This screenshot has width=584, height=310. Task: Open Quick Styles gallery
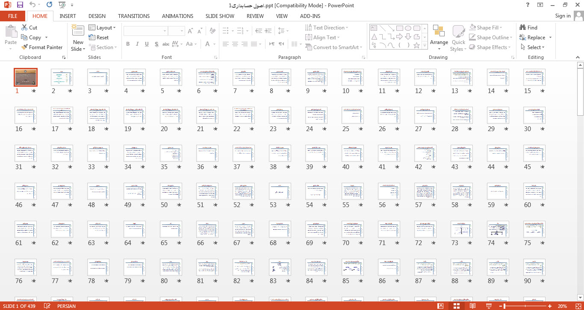pos(458,38)
